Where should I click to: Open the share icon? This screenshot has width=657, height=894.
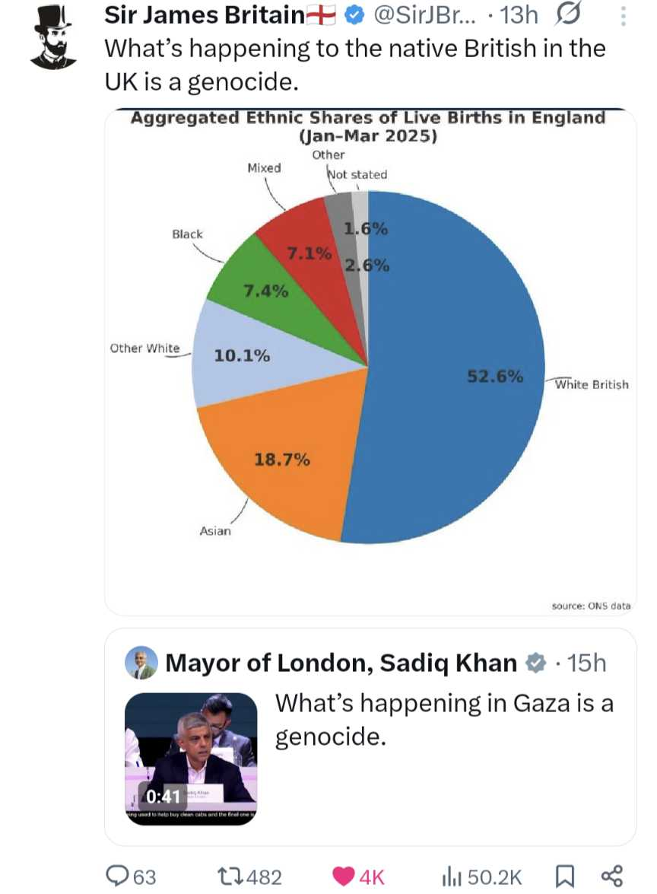click(x=612, y=877)
